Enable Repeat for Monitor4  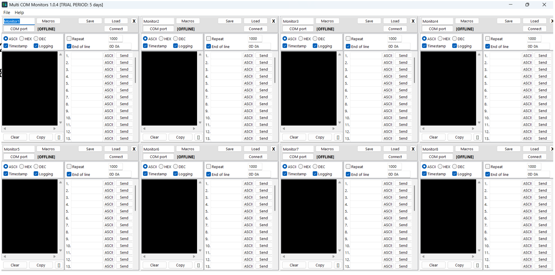point(488,38)
